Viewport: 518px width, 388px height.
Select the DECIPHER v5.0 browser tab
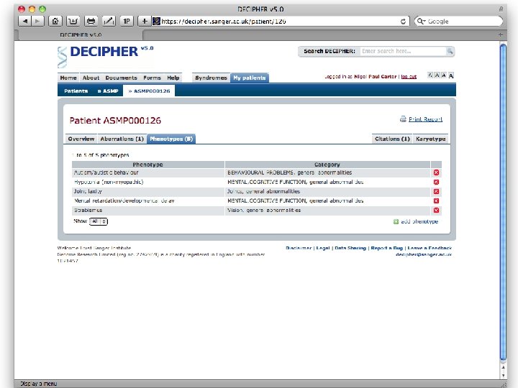click(x=81, y=34)
